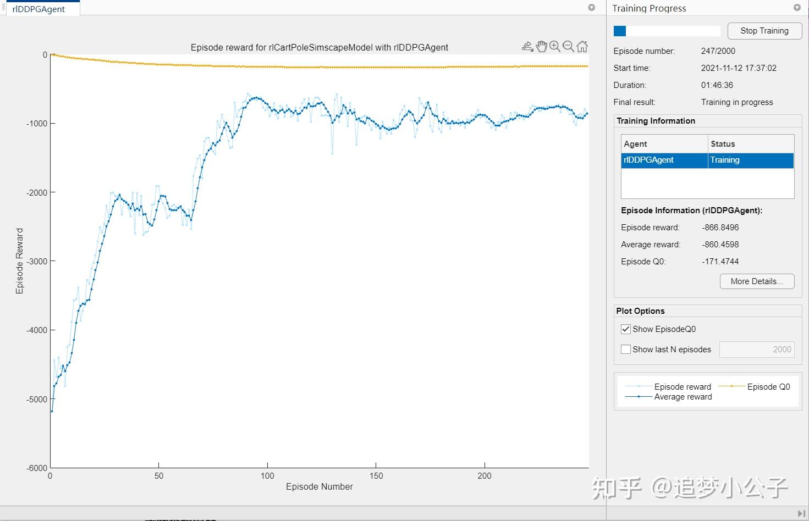Screen dimensions: 809x521
Task: Zoom out on the episode reward plot
Action: tap(569, 46)
